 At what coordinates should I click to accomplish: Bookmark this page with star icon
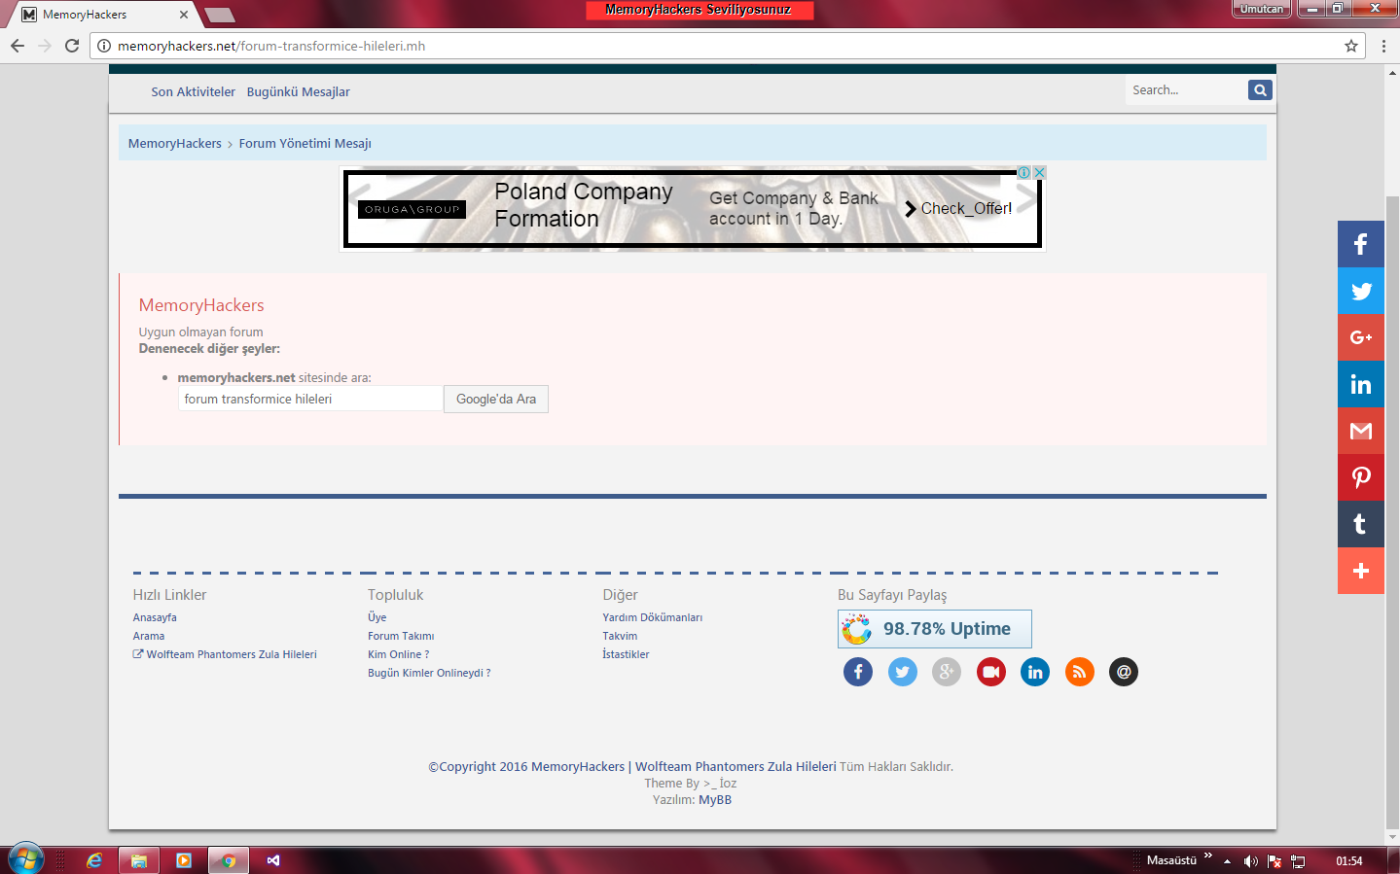coord(1351,46)
